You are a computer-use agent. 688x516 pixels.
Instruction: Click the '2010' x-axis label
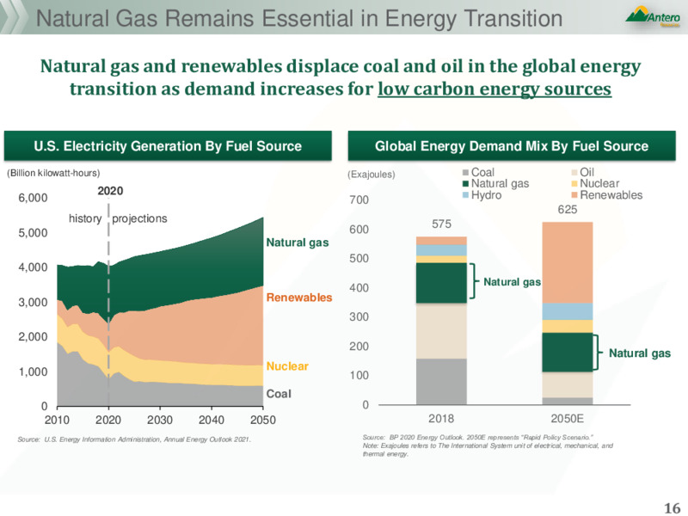tap(57, 421)
